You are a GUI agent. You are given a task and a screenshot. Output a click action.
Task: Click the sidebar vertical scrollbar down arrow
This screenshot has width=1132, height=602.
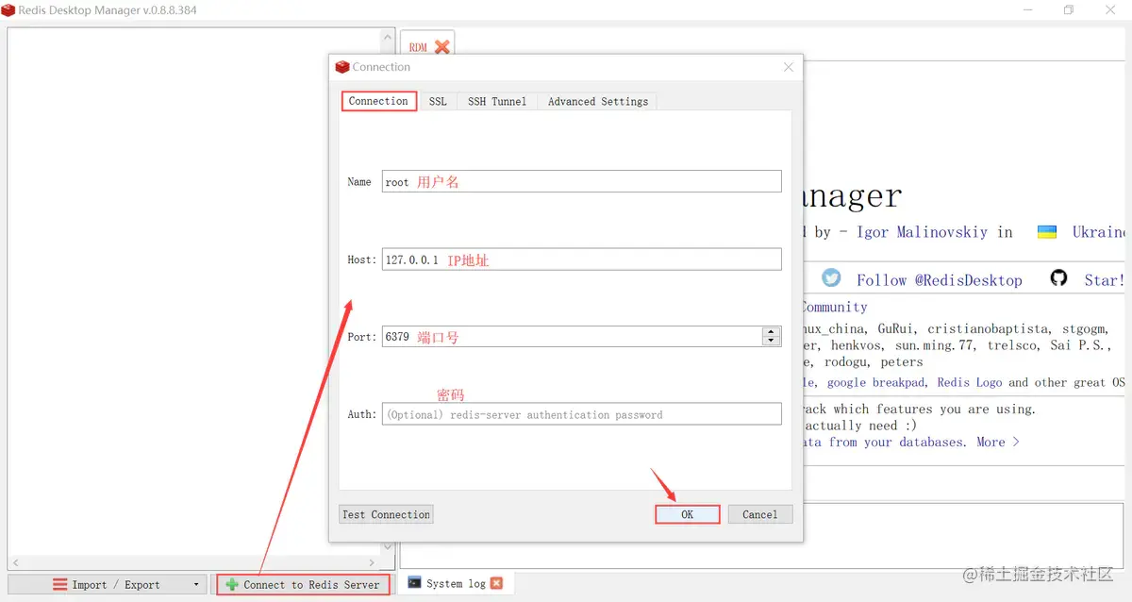[388, 547]
